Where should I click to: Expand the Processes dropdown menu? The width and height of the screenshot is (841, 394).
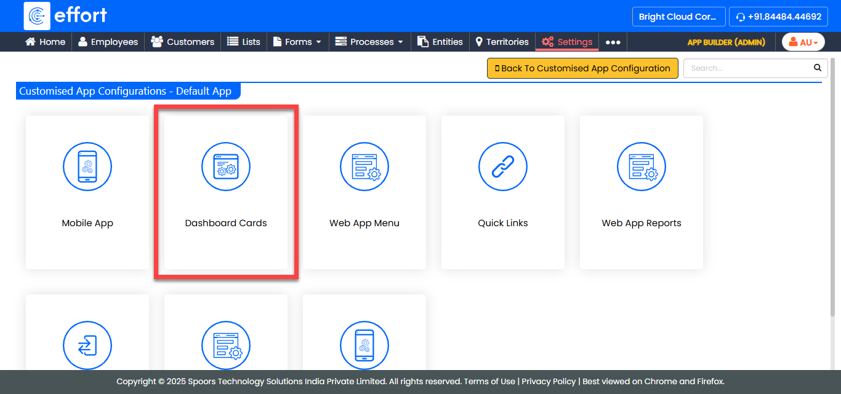369,42
